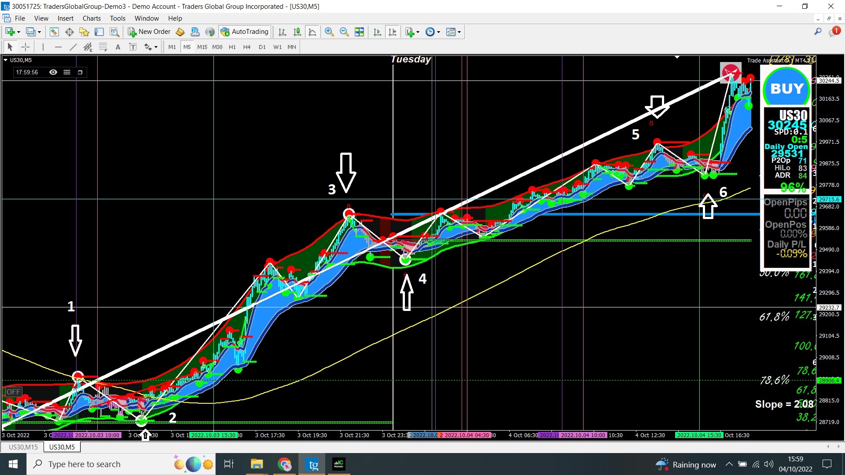
Task: Select the H1 timeframe button
Action: point(232,47)
